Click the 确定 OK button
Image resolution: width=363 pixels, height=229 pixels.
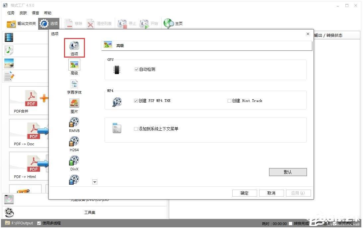tap(245, 193)
